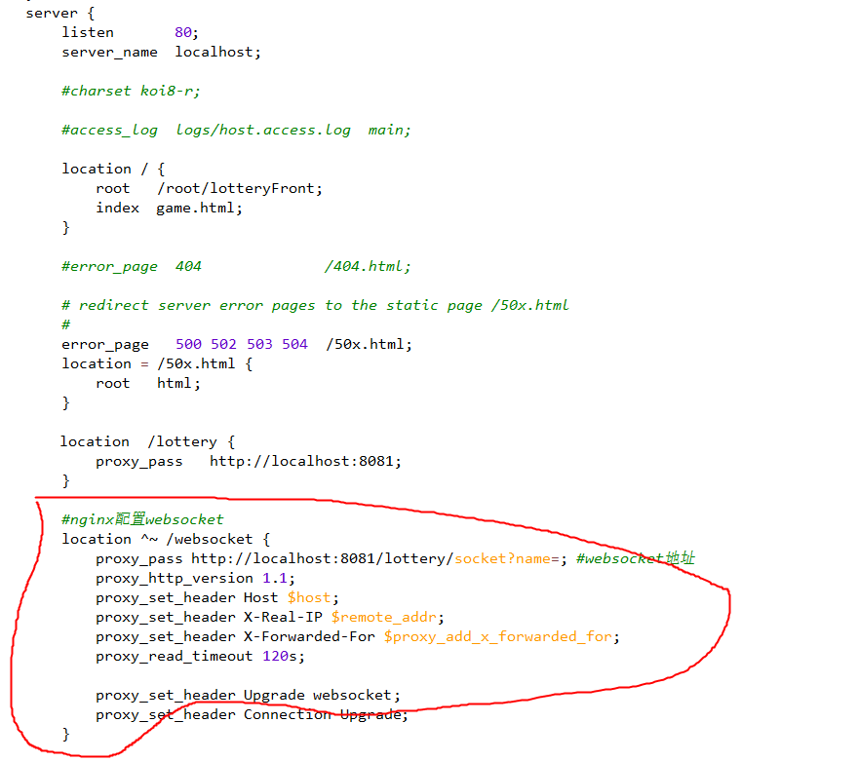Select the server_name localhost line

(158, 52)
